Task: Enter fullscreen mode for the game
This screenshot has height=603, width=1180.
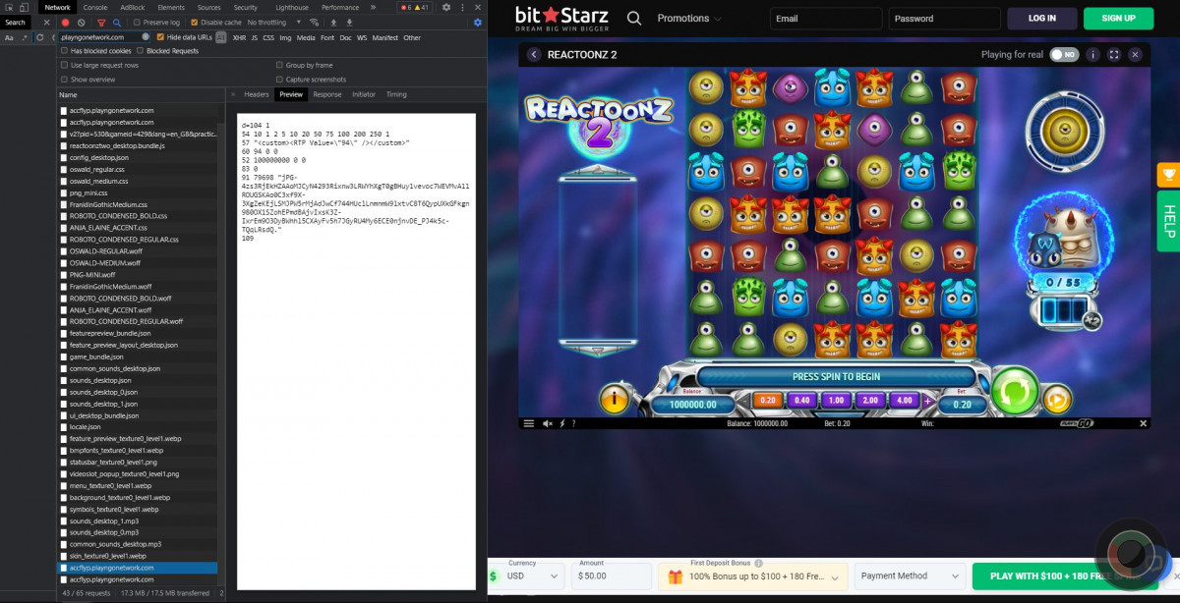Action: pos(1114,55)
